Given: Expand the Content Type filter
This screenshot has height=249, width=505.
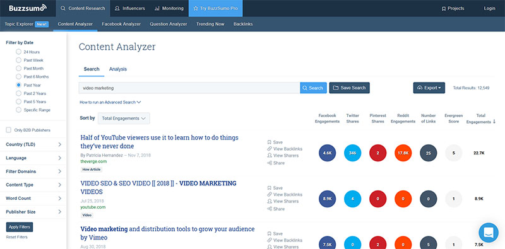Looking at the screenshot, I should pos(33,185).
